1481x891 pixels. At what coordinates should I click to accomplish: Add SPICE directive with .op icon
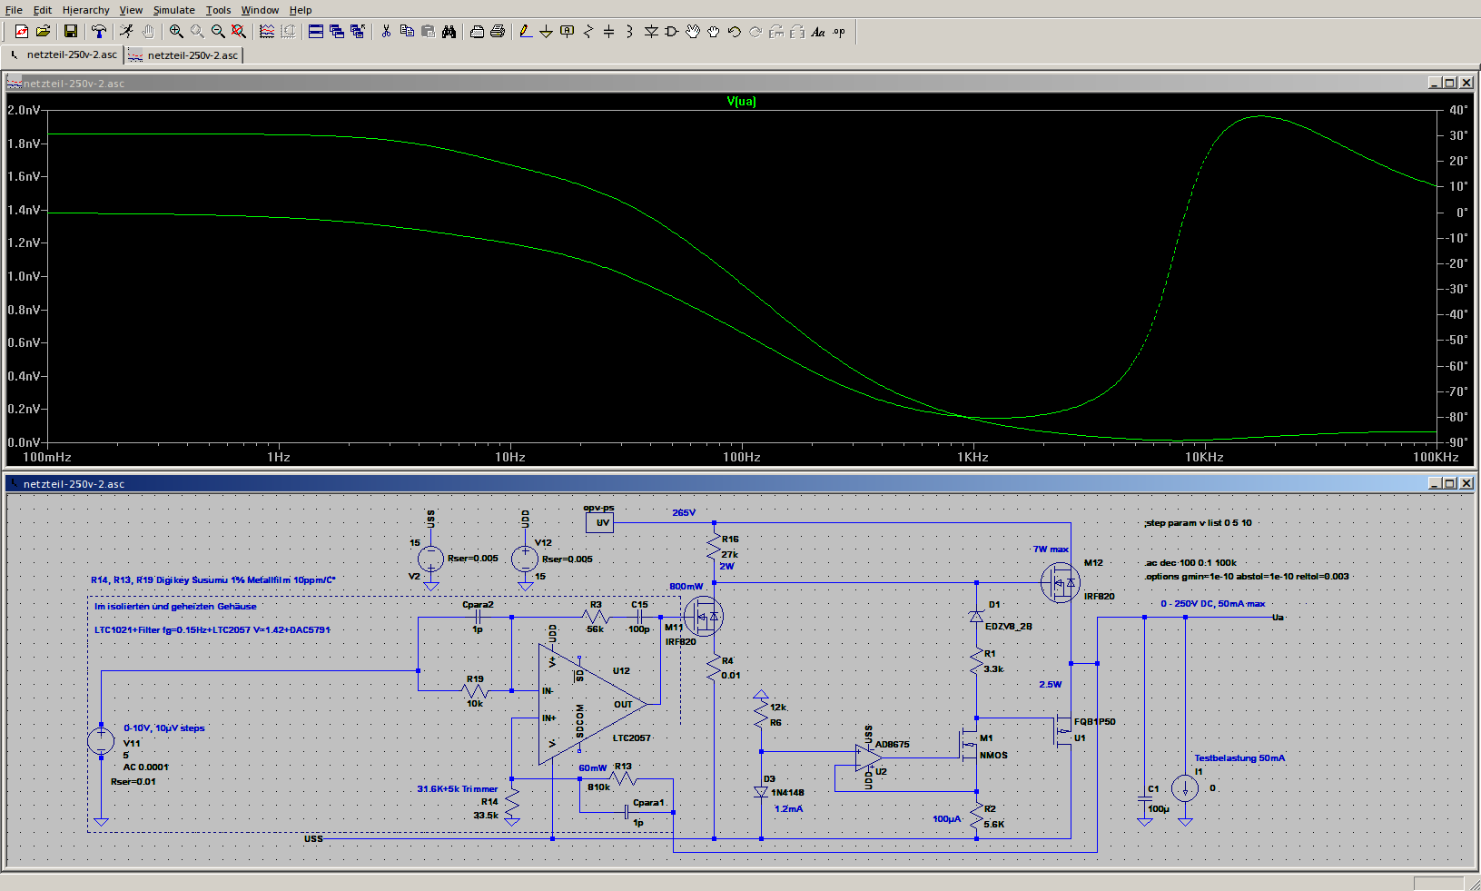pos(839,32)
